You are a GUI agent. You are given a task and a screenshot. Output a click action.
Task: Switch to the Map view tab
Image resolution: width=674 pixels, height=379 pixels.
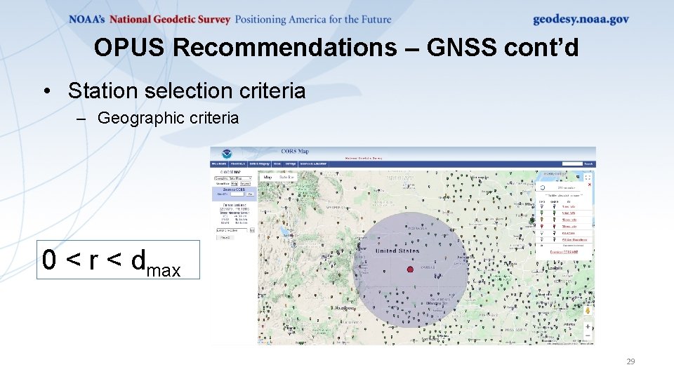(267, 177)
